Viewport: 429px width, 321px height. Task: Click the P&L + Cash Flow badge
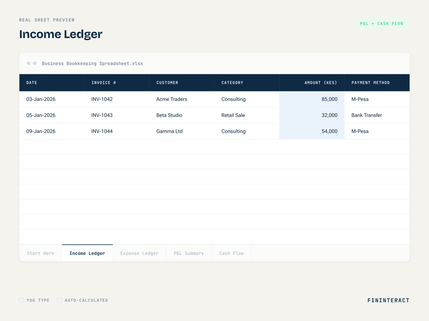click(382, 24)
